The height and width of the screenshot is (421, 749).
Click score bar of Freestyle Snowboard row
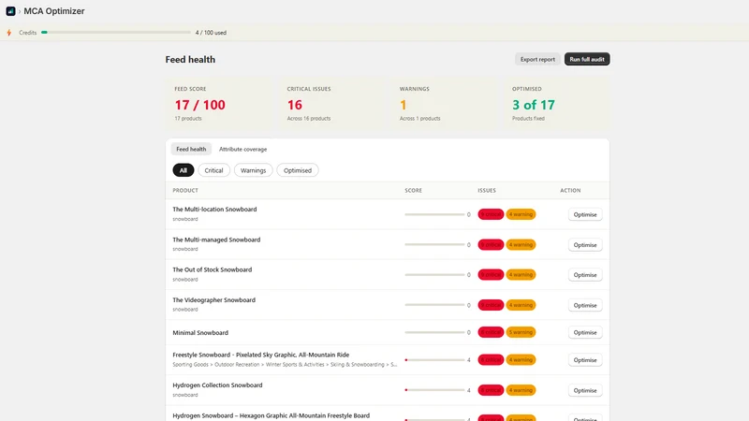tap(434, 360)
